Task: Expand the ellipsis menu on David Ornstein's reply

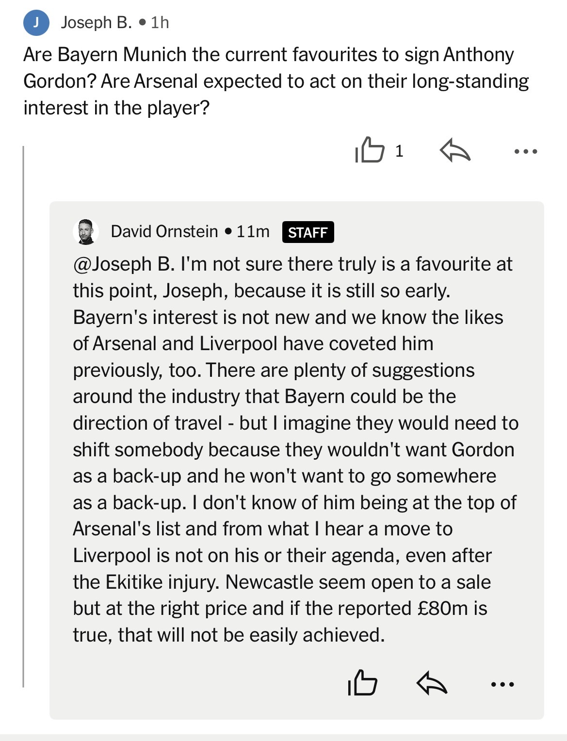Action: pos(502,685)
